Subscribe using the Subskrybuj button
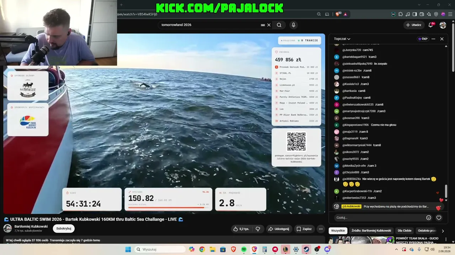The width and height of the screenshot is (455, 255). (64, 228)
